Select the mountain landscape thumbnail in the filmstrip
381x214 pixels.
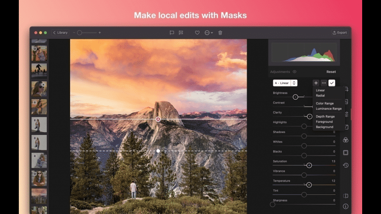(39, 196)
